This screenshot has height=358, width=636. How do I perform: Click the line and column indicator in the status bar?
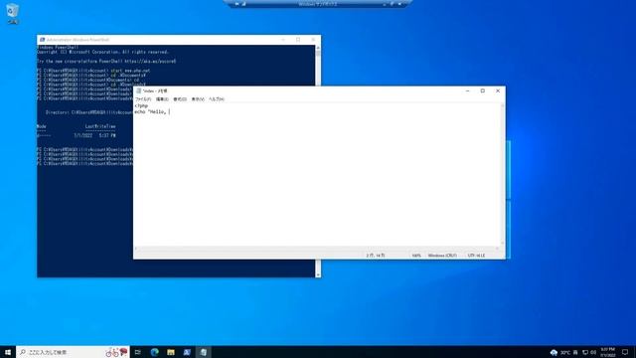tap(376, 256)
